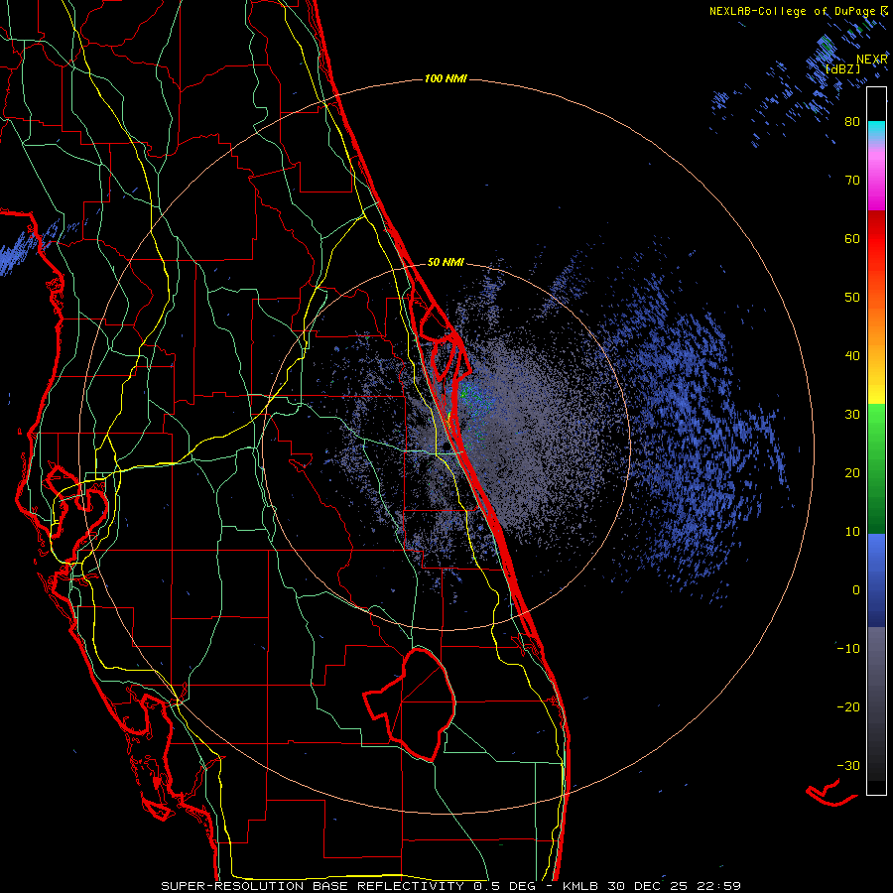The height and width of the screenshot is (893, 893).
Task: Click the 40 value on the dBZ scale
Action: click(x=852, y=356)
